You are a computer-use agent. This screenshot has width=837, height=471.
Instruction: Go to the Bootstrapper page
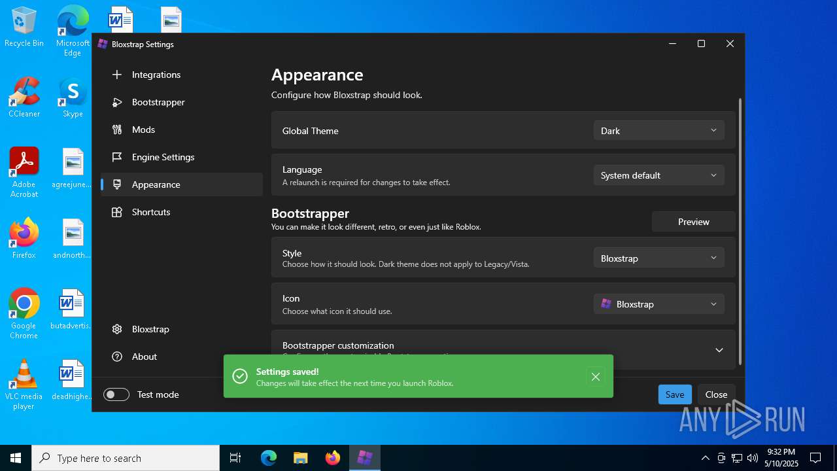182,102
